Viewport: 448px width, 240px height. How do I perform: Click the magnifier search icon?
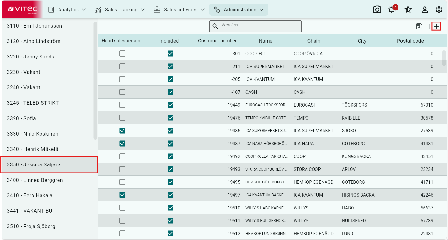coord(215,26)
